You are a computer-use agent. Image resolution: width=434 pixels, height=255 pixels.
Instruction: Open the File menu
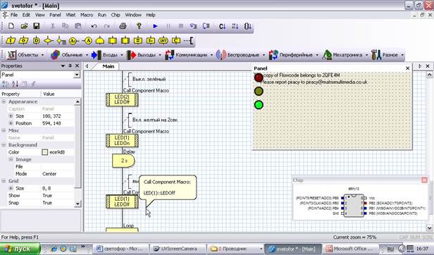pyautogui.click(x=14, y=15)
